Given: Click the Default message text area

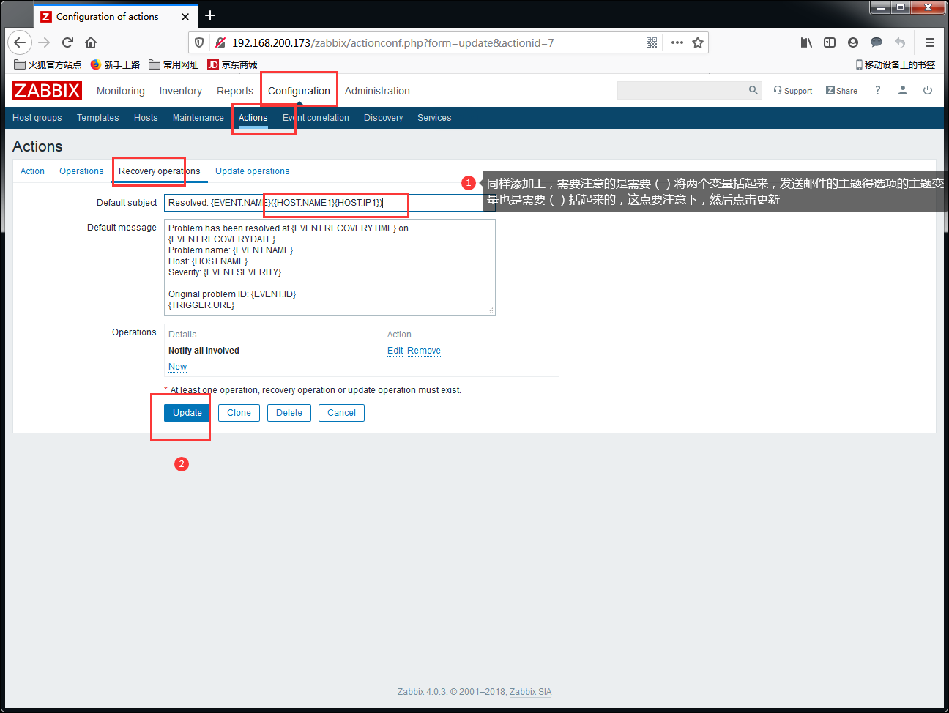Looking at the screenshot, I should (330, 267).
